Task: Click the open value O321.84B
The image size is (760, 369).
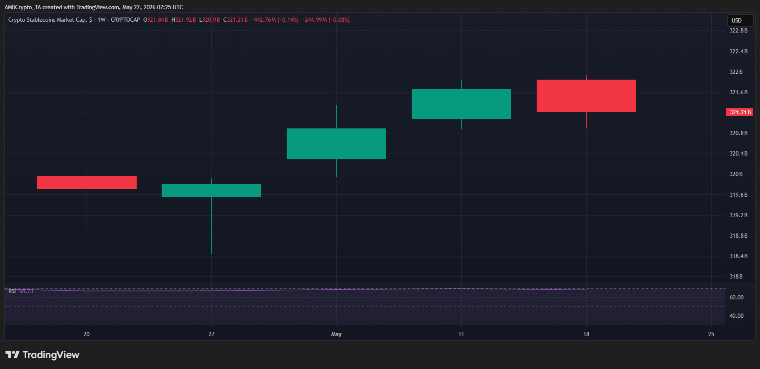Action: click(x=156, y=20)
